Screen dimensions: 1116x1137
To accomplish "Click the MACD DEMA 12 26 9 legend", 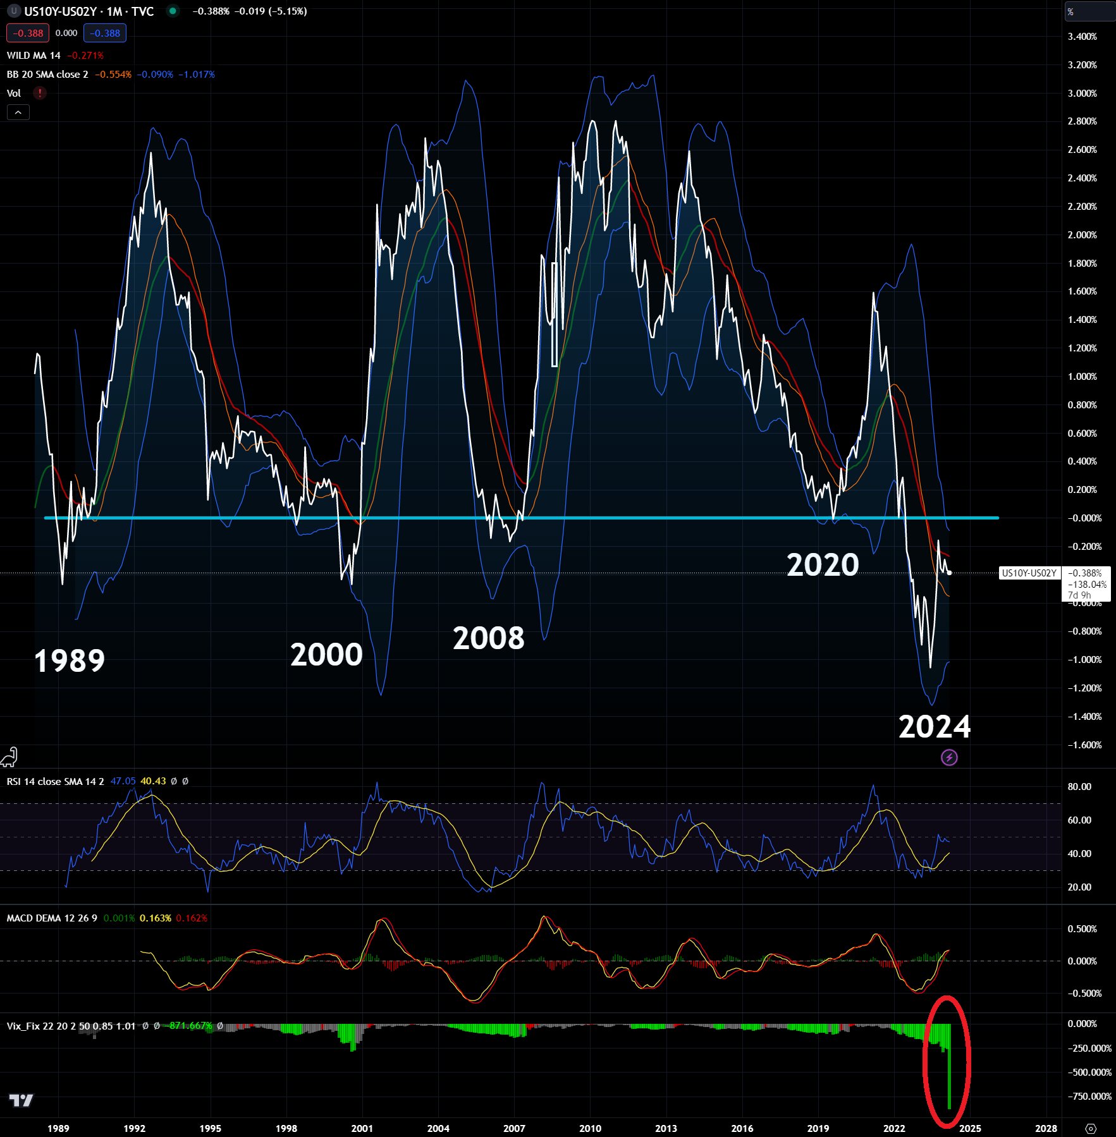I will pos(52,918).
